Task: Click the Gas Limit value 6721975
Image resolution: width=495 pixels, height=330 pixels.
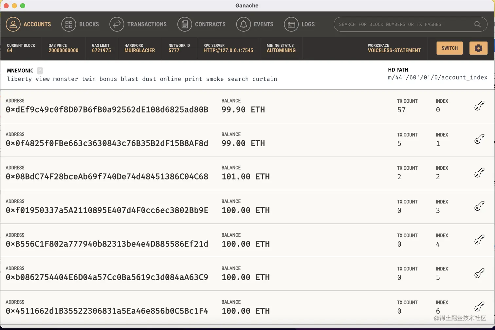Action: click(x=101, y=50)
